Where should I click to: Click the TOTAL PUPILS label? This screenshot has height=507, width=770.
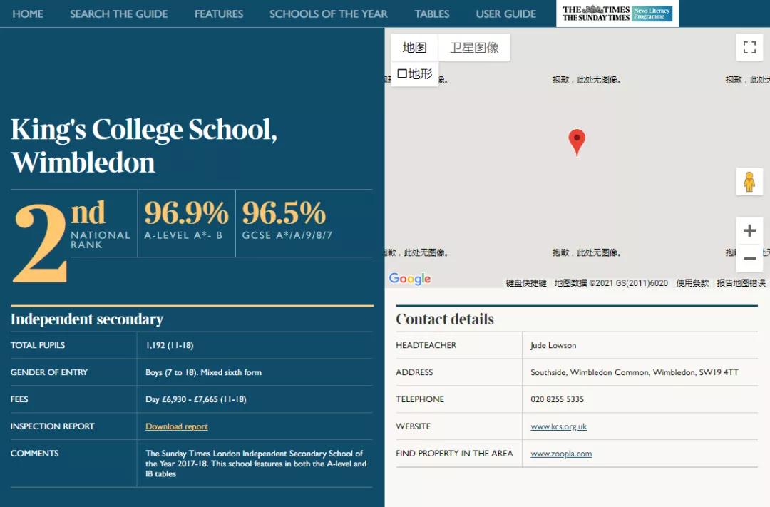[38, 345]
